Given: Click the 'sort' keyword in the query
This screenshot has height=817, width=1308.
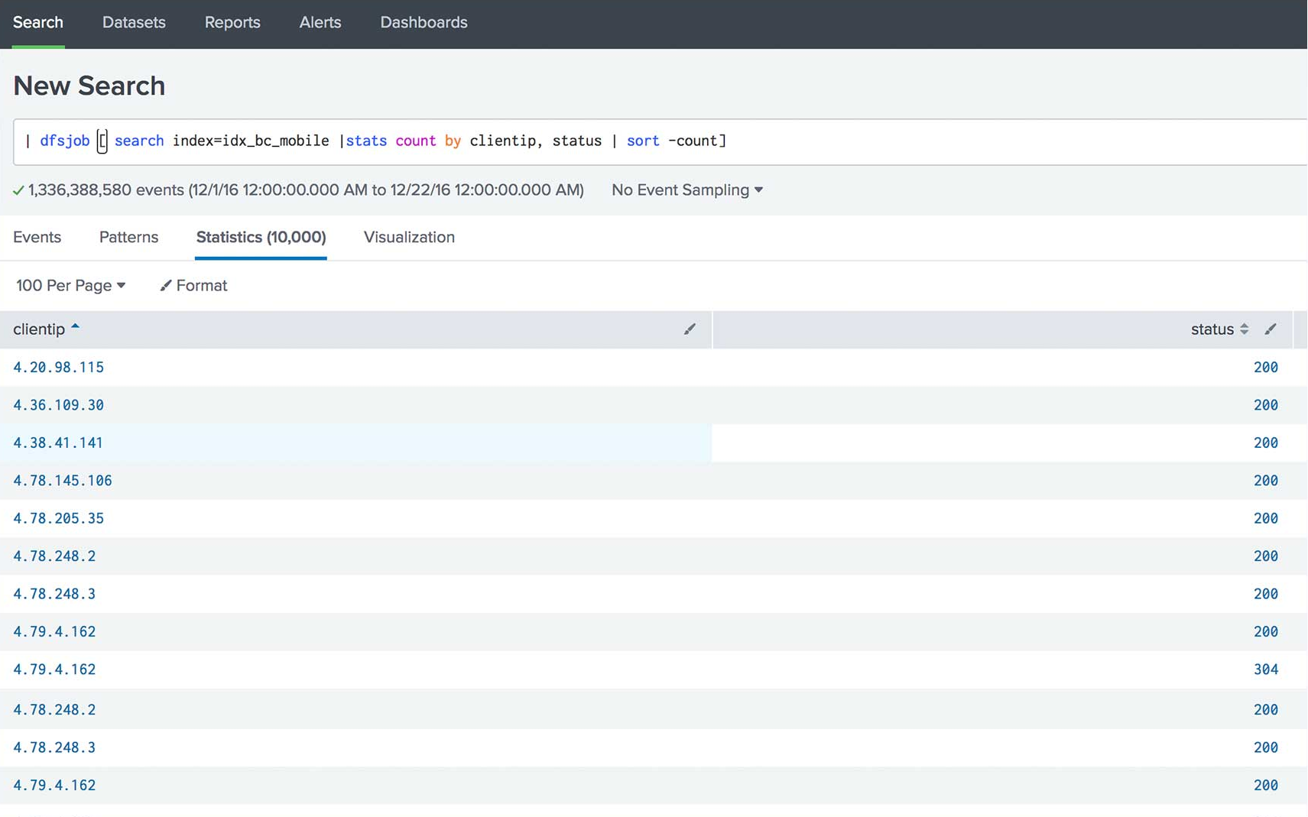Looking at the screenshot, I should click(643, 141).
